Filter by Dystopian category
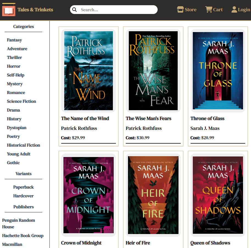 click(x=17, y=128)
